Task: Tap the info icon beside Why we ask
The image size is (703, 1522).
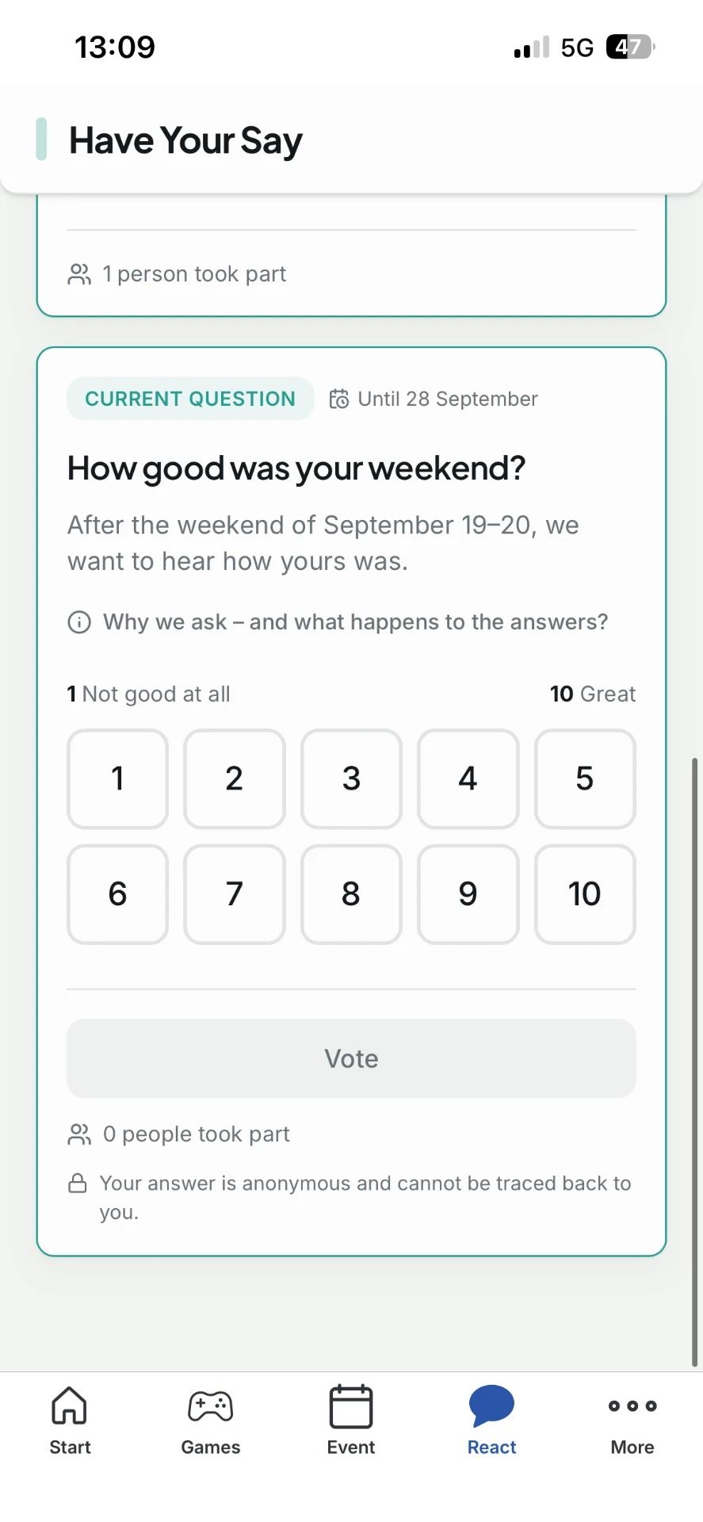Action: tap(79, 622)
